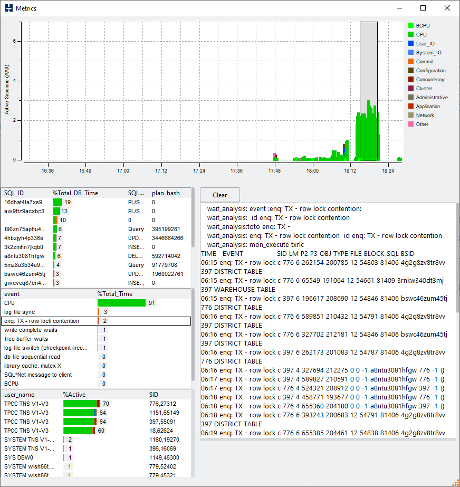Select SQL row 16dhat4ta7xs9
This screenshot has height=487, width=460.
[23, 202]
